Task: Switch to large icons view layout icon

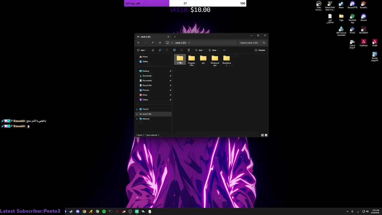Action: (x=266, y=135)
